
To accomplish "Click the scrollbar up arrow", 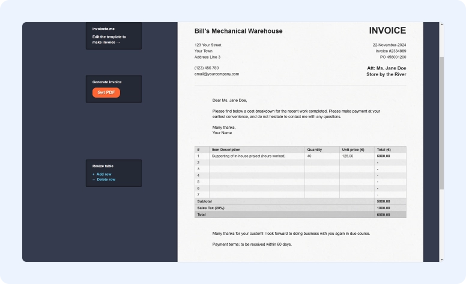I will [442, 25].
